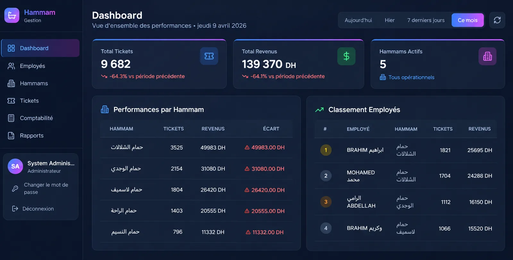The image size is (513, 260).
Task: Click the building icon in Hammams Actifs card
Action: tap(487, 56)
